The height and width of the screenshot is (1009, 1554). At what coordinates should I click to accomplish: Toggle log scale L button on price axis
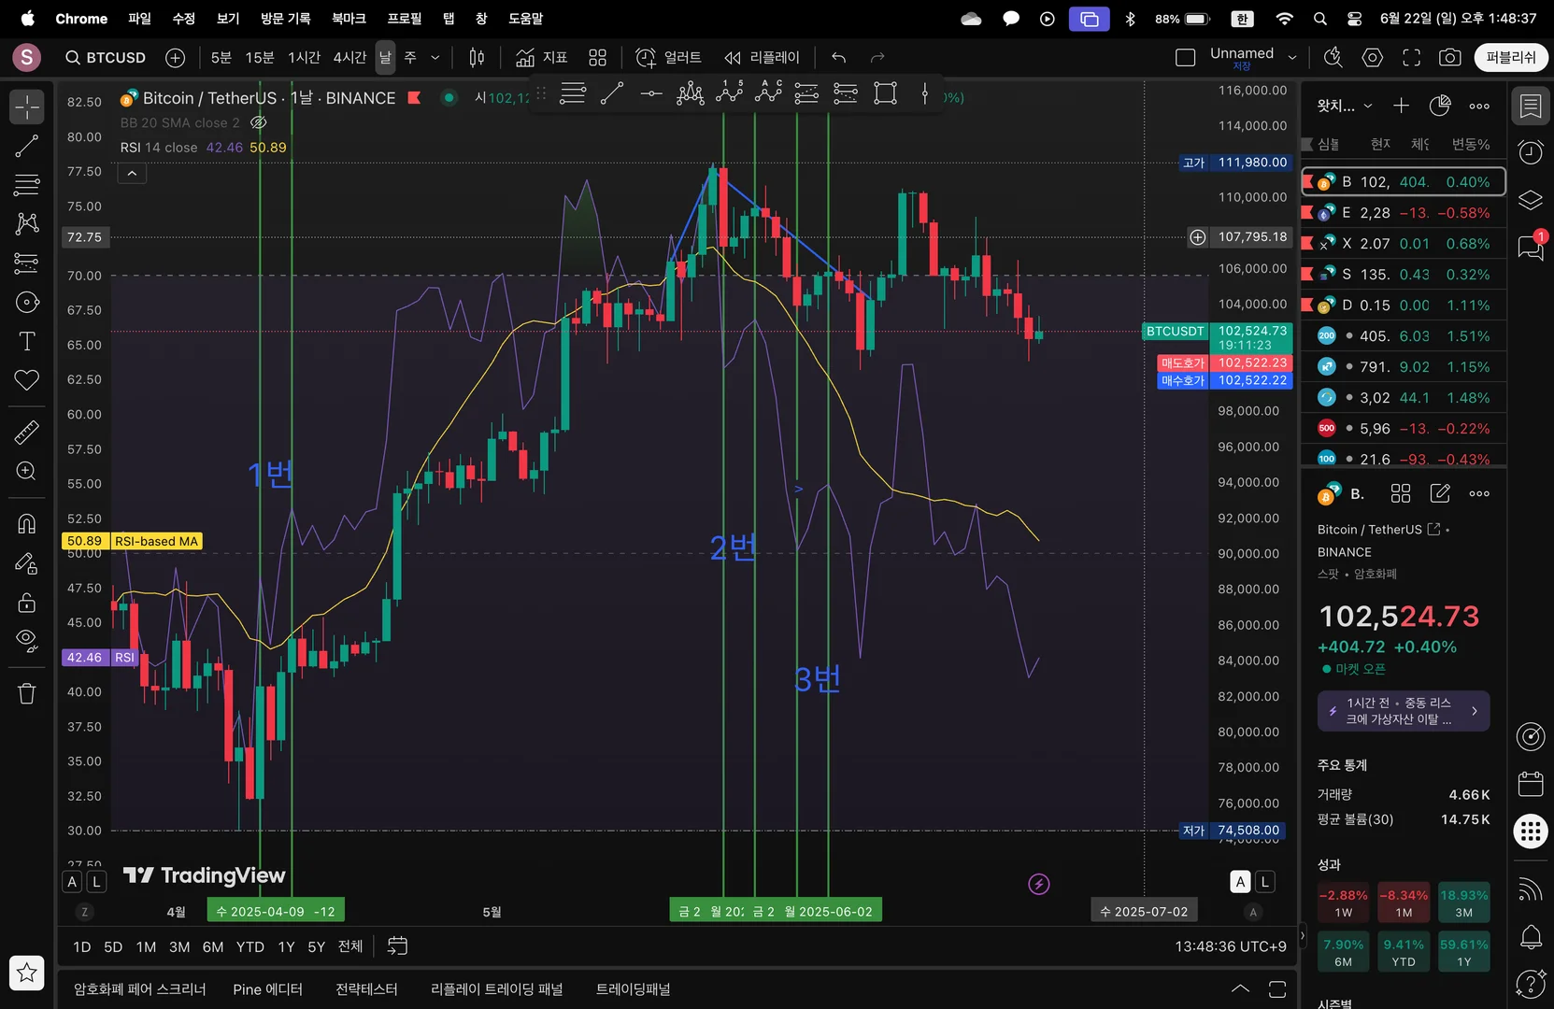[x=1265, y=882]
